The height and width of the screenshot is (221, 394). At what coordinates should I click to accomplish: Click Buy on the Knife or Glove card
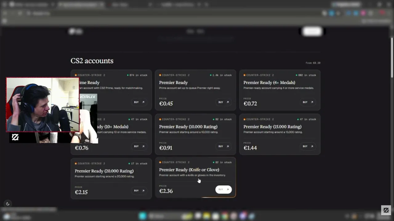pos(223,189)
